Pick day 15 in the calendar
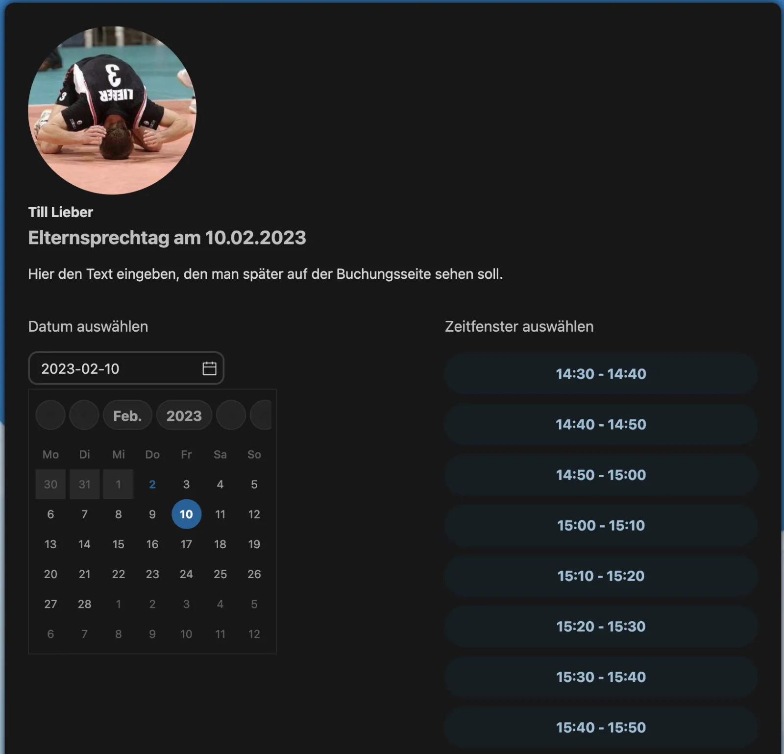The height and width of the screenshot is (754, 784). point(118,544)
